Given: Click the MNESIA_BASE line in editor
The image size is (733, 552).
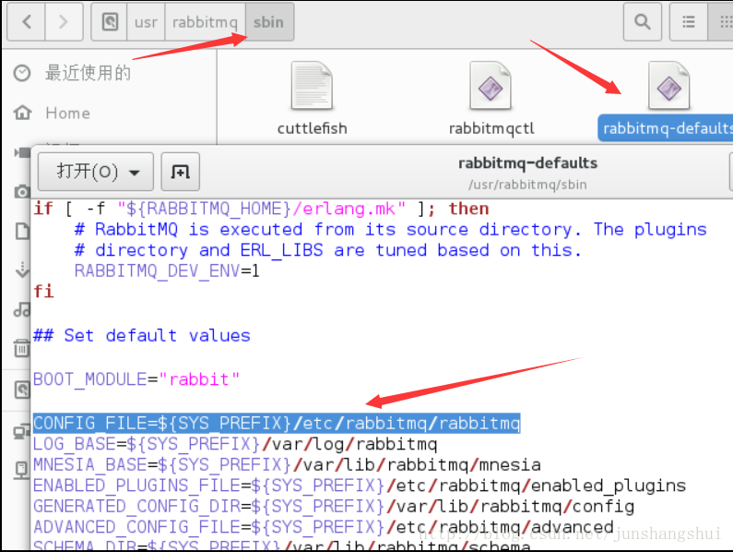Looking at the screenshot, I should 287,464.
